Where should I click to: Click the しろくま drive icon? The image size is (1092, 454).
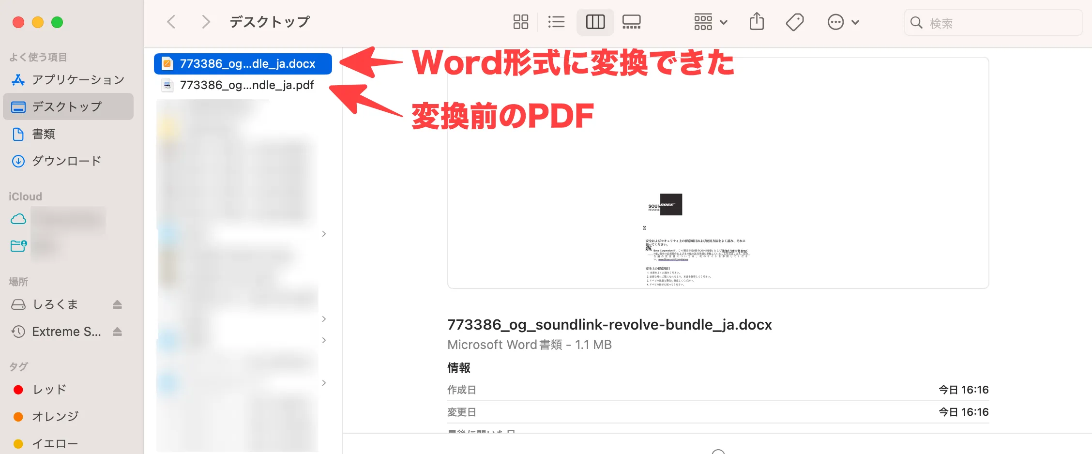pyautogui.click(x=18, y=304)
